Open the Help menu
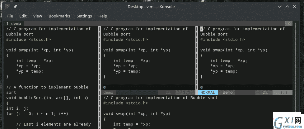304x129 pixels. (x=103, y=16)
